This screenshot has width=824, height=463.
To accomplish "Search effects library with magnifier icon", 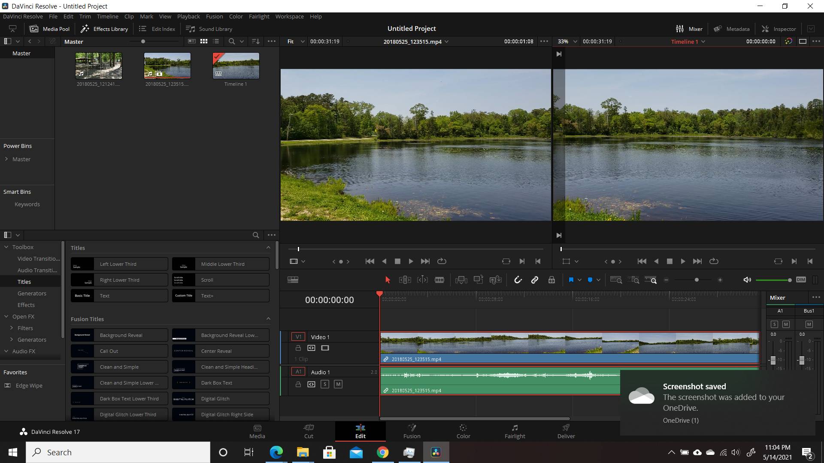I will point(256,235).
